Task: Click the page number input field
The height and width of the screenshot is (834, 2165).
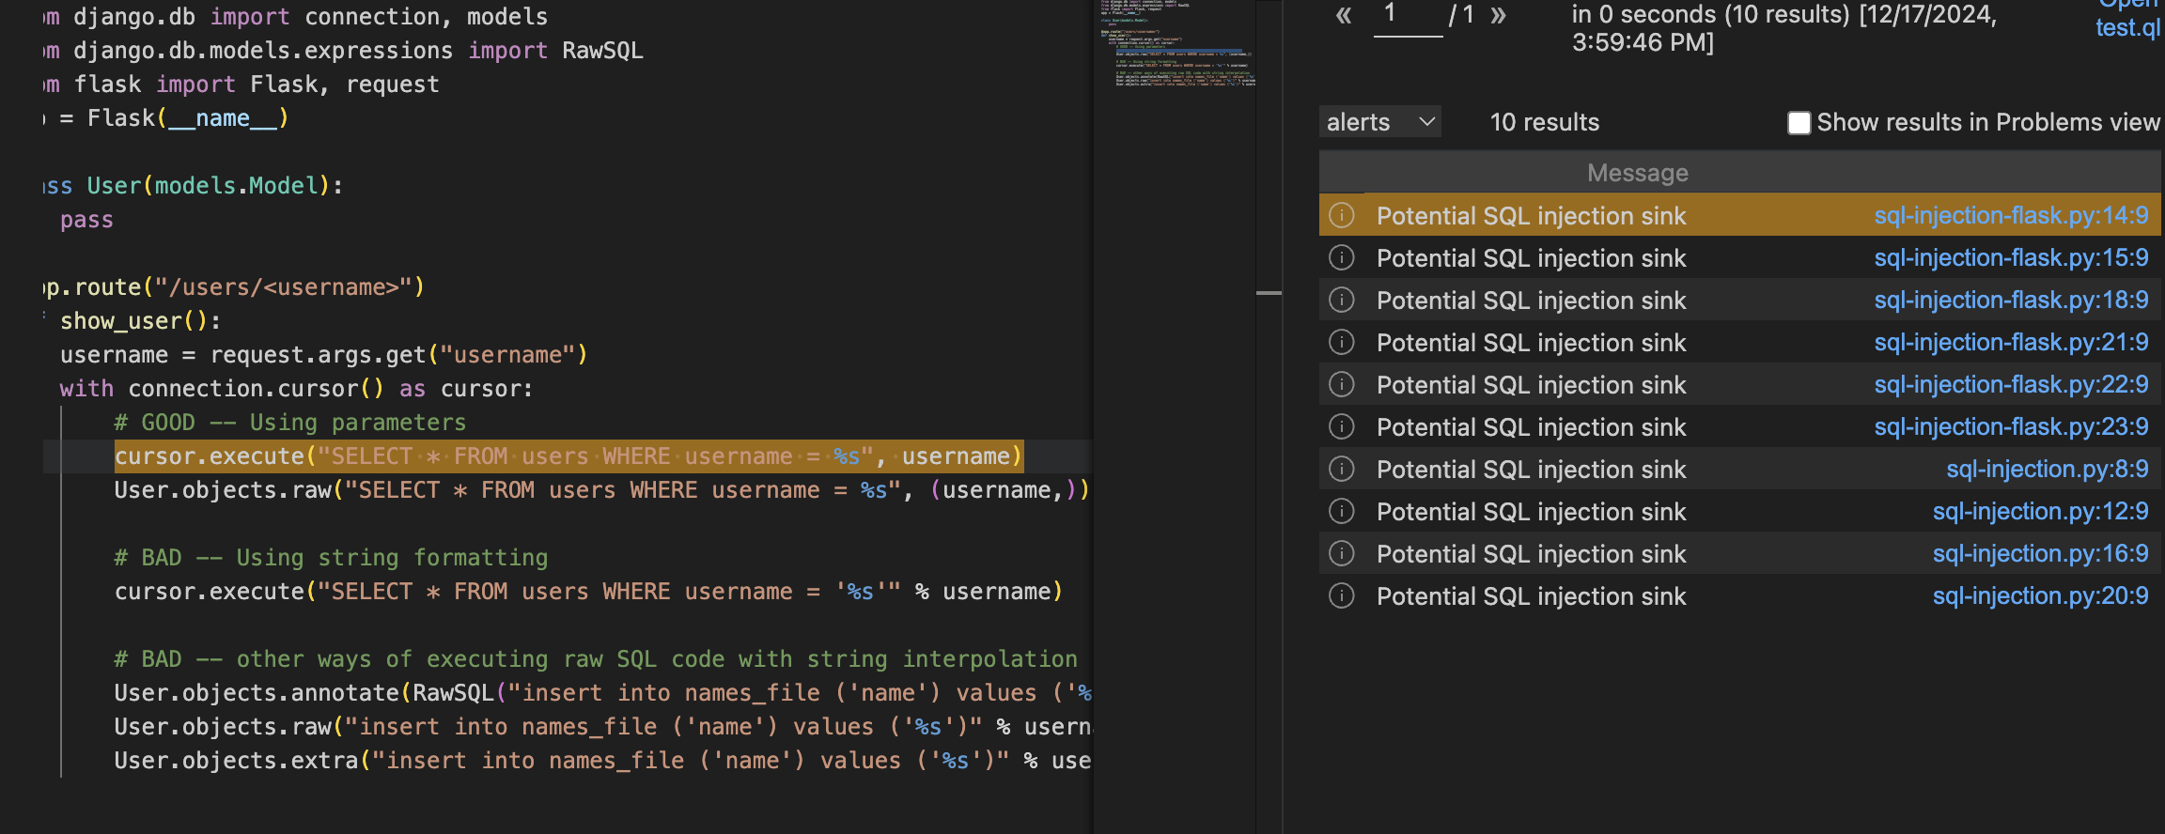Action: coord(1407,17)
